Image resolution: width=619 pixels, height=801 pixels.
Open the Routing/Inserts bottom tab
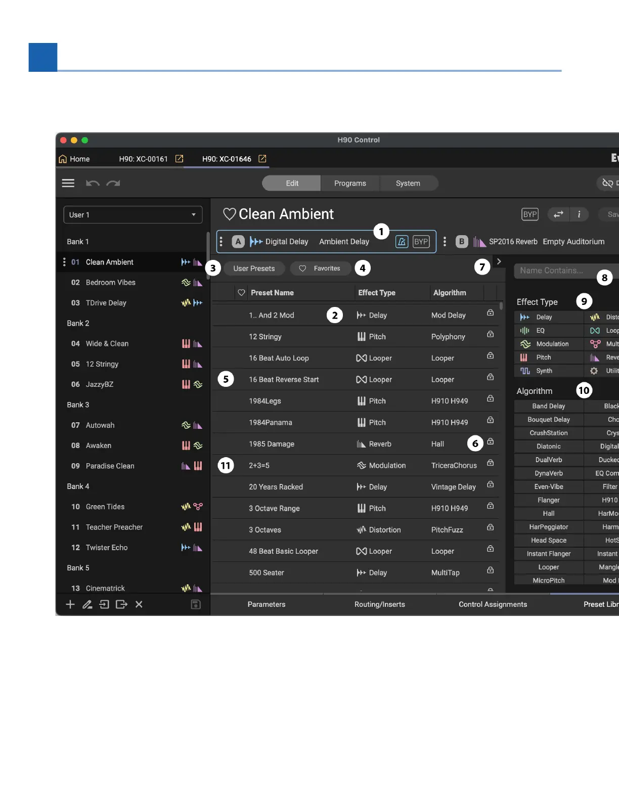point(380,604)
